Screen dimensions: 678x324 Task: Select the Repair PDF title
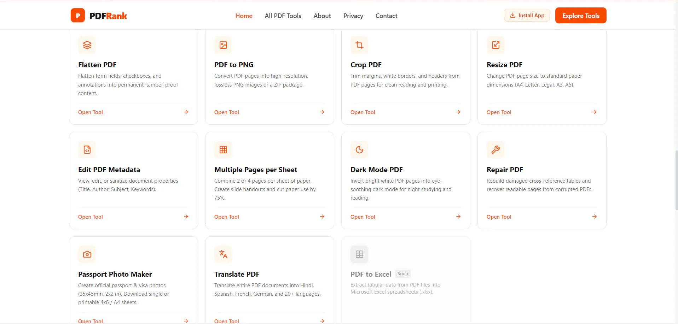(505, 170)
